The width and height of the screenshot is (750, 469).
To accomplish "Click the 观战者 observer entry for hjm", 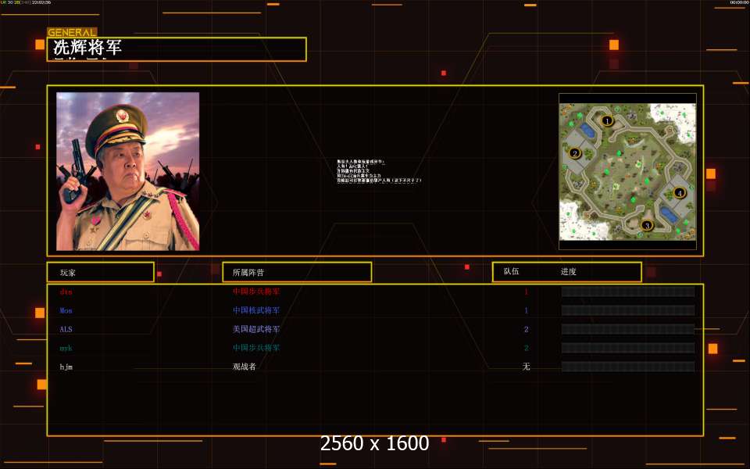I will 245,367.
